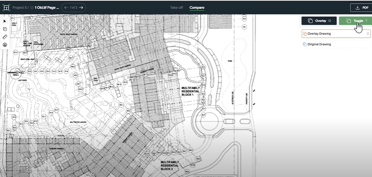Go to the next page with right arrow
The width and height of the screenshot is (372, 177).
[81, 7]
